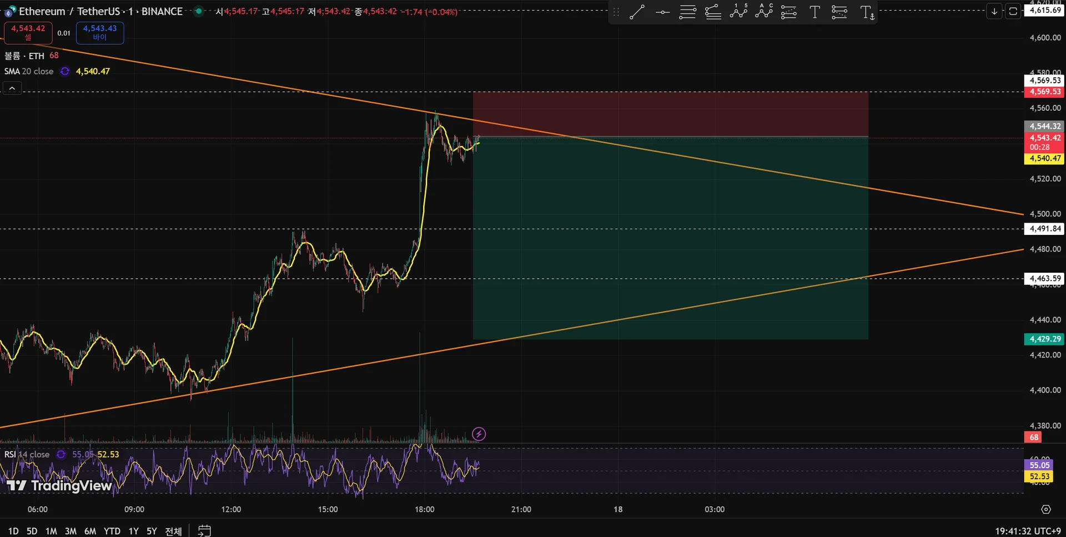Select the Anchored Text tool

pyautogui.click(x=867, y=12)
